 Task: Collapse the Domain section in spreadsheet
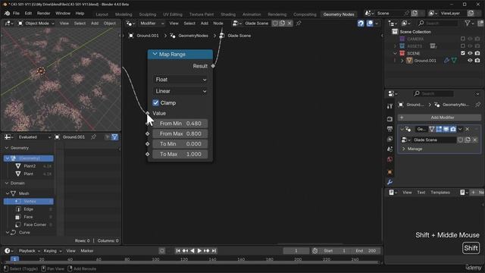click(x=7, y=184)
